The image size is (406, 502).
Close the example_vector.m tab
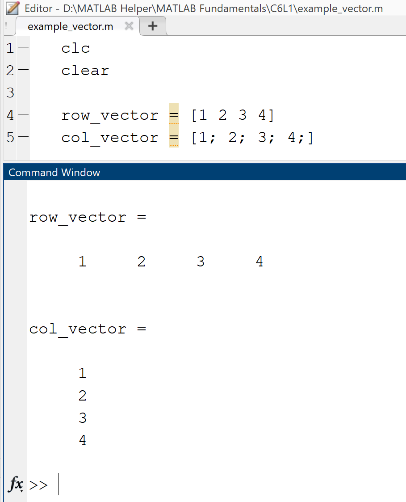[129, 26]
